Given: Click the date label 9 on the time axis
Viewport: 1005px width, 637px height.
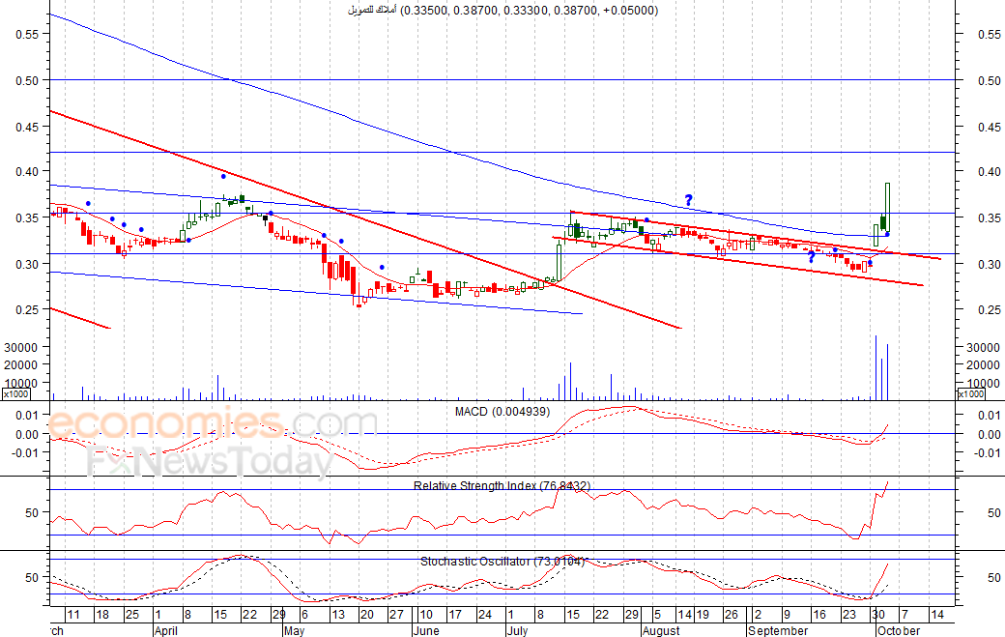Looking at the screenshot, I should pos(787,615).
